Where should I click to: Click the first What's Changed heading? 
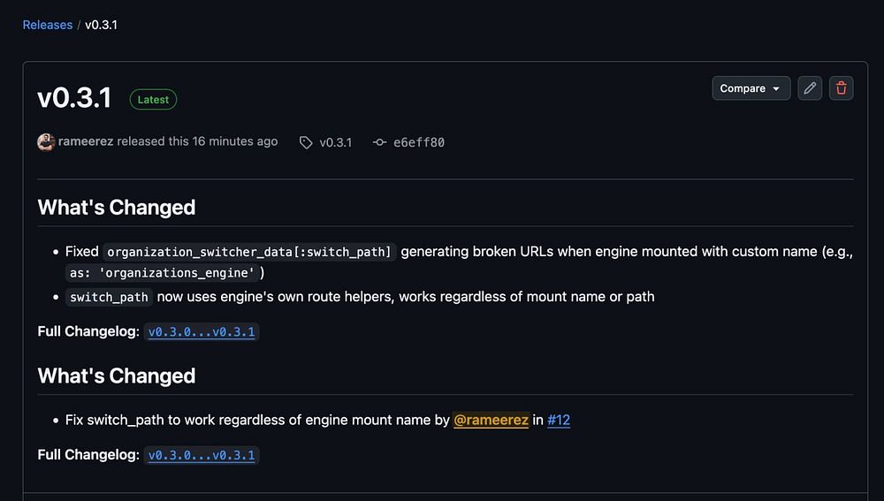click(117, 208)
